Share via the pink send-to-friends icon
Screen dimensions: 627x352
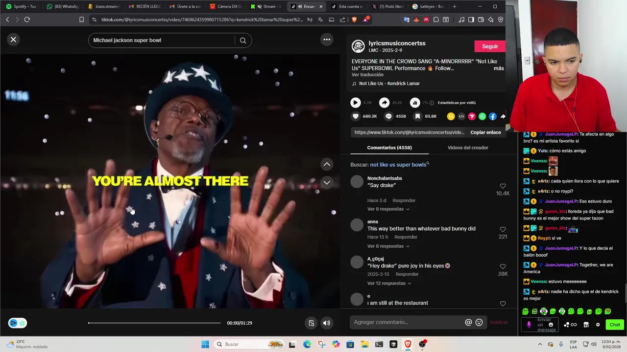(472, 116)
